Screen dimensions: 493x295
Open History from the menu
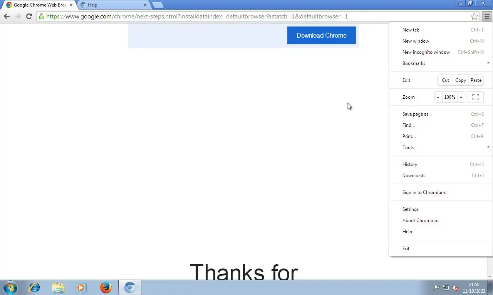pos(441,164)
